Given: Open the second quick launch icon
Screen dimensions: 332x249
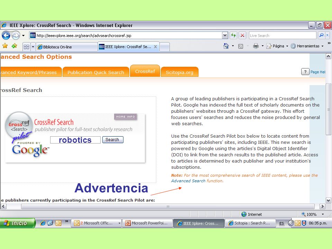Looking at the screenshot, I should [x=50, y=223].
